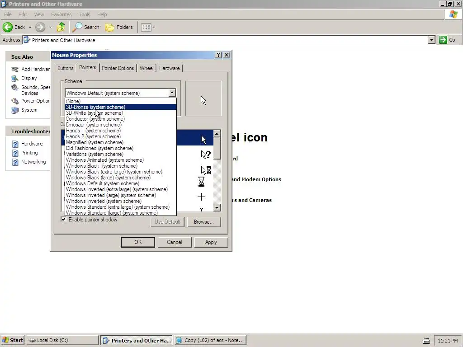Open the View menu
This screenshot has height=347, width=463.
click(39, 14)
